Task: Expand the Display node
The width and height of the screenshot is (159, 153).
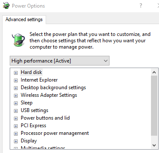Action: point(16,141)
